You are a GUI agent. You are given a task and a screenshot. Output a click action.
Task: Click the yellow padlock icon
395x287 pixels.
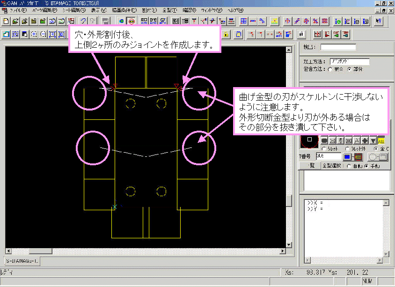(x=226, y=34)
